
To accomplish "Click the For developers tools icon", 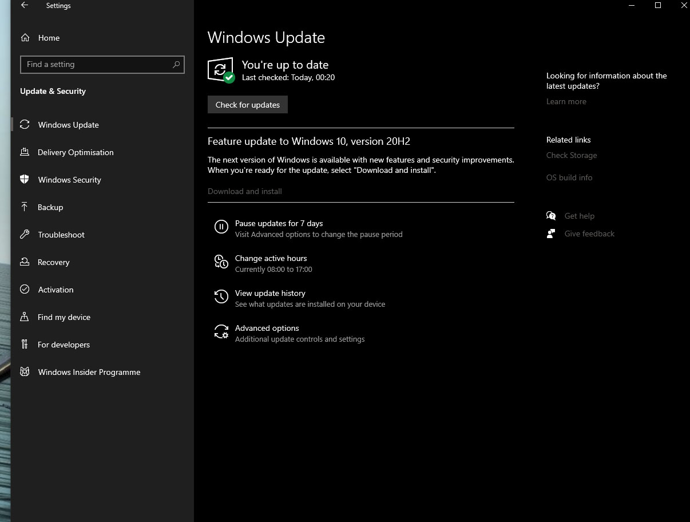I will pos(25,345).
